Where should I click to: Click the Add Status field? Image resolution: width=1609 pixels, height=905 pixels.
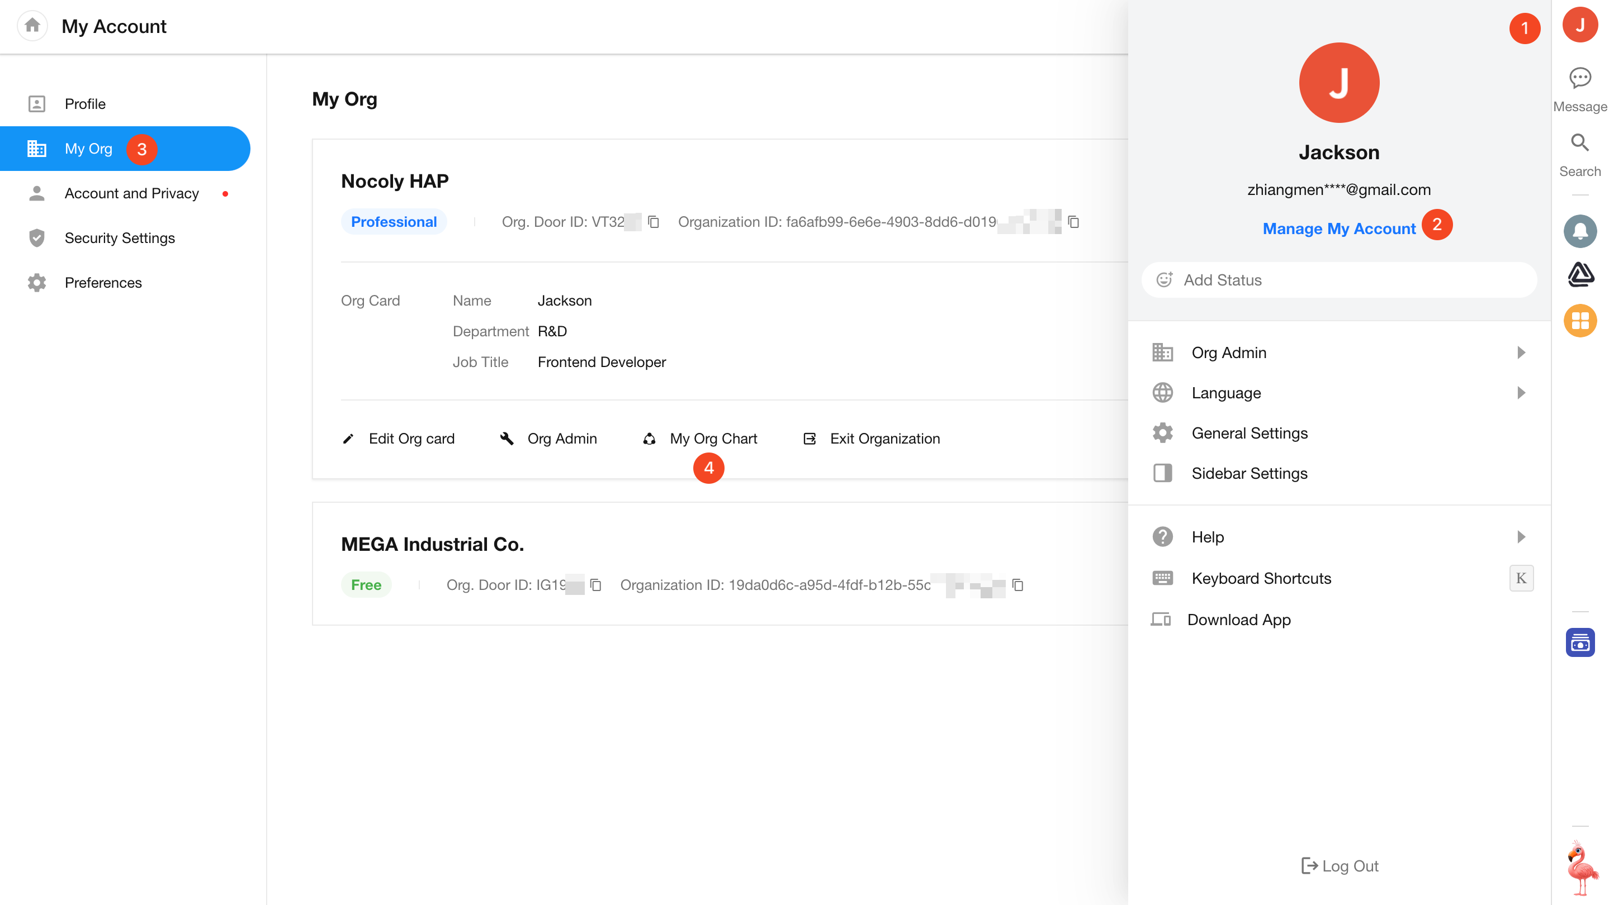click(1338, 280)
